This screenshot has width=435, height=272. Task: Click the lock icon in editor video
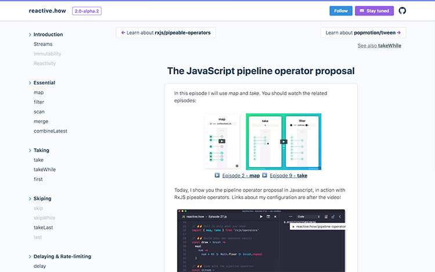(x=333, y=216)
